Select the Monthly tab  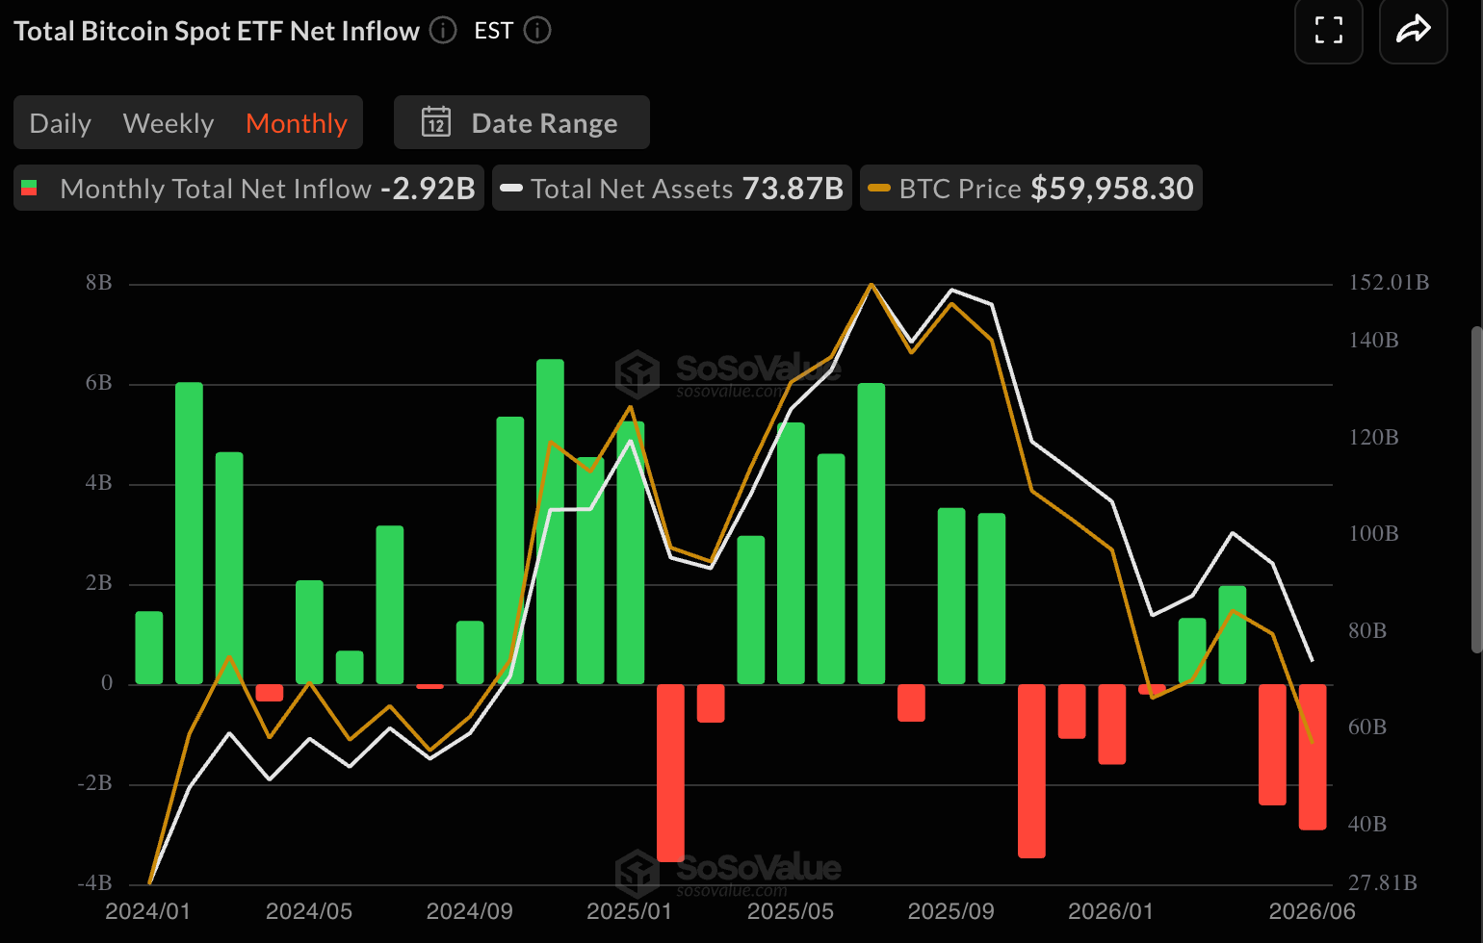point(297,123)
